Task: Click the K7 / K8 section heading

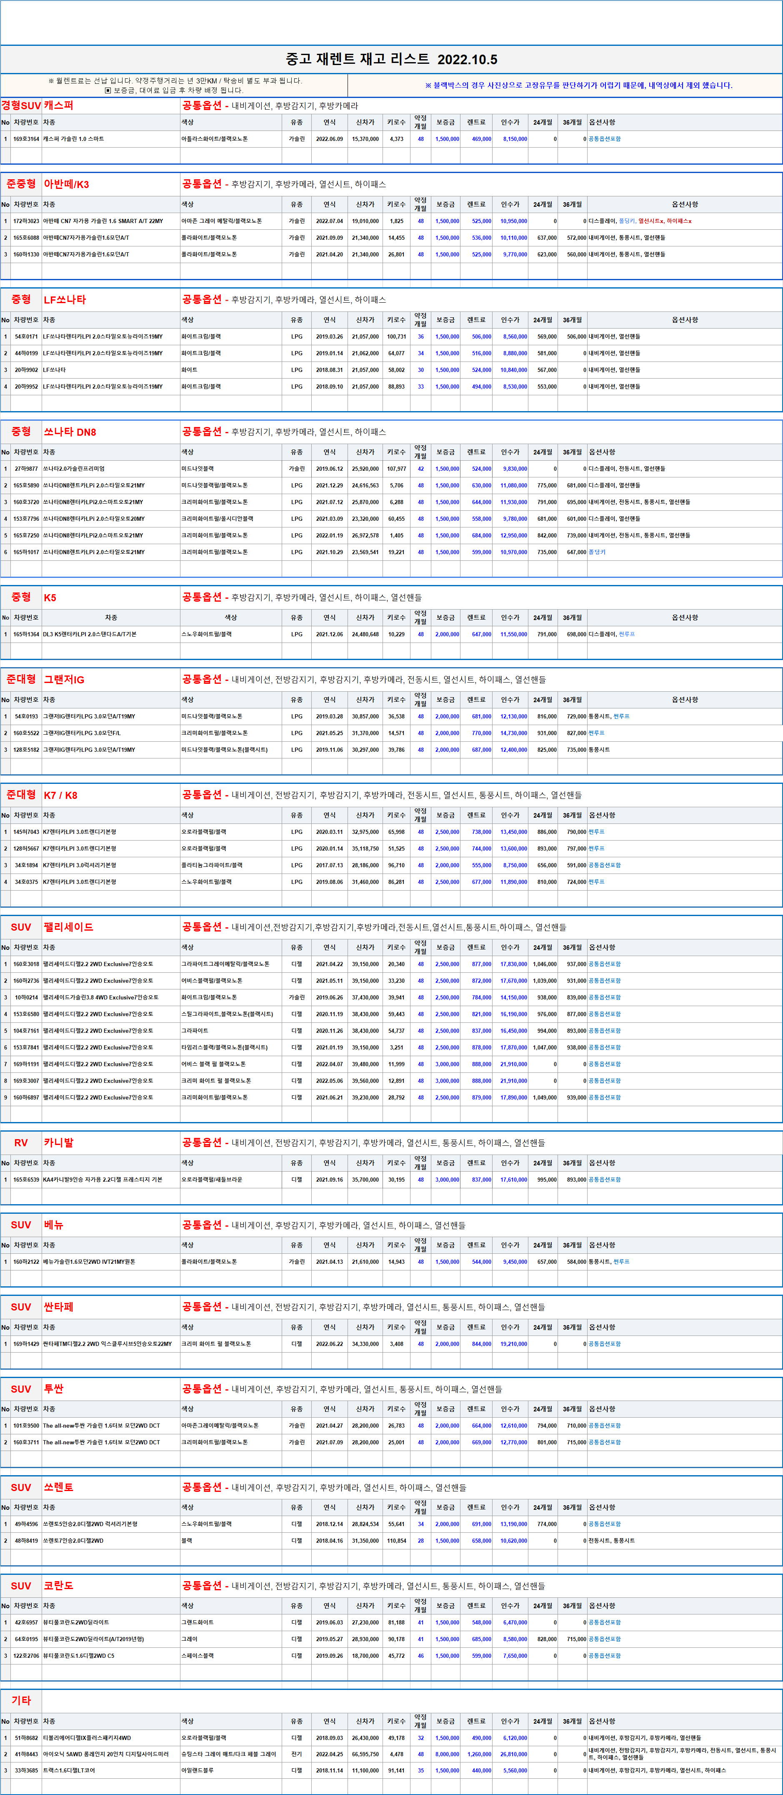Action: 60,796
